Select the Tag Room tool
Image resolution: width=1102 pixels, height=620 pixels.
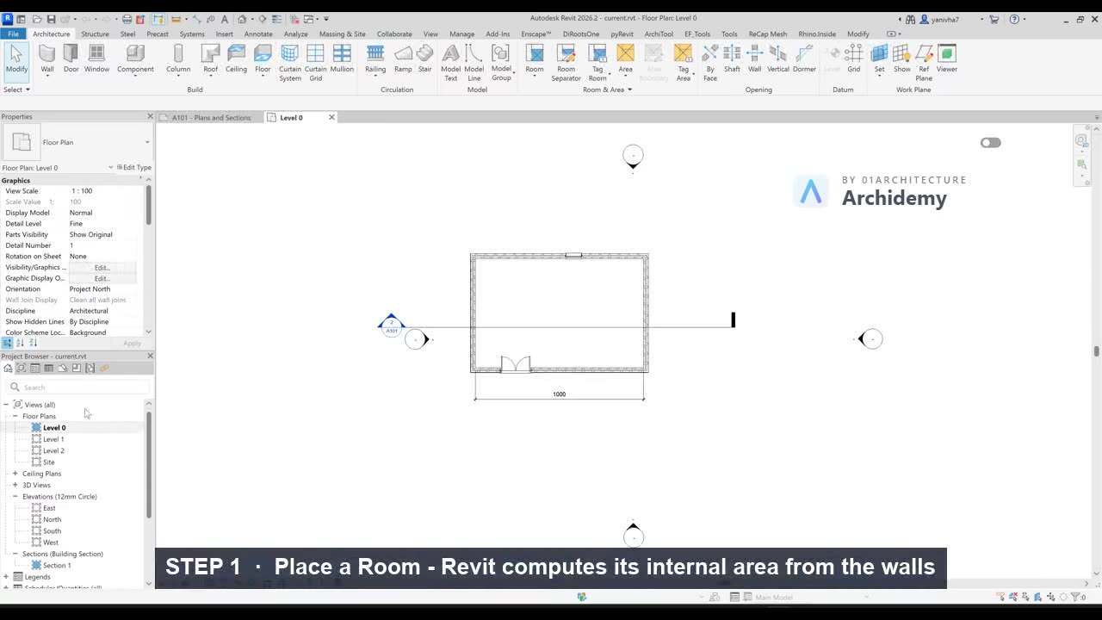[x=597, y=63]
